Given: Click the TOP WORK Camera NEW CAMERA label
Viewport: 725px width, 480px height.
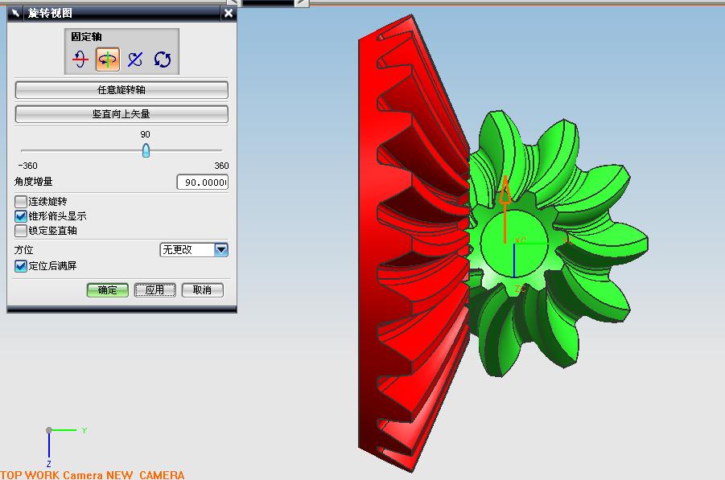Looking at the screenshot, I should tap(93, 475).
